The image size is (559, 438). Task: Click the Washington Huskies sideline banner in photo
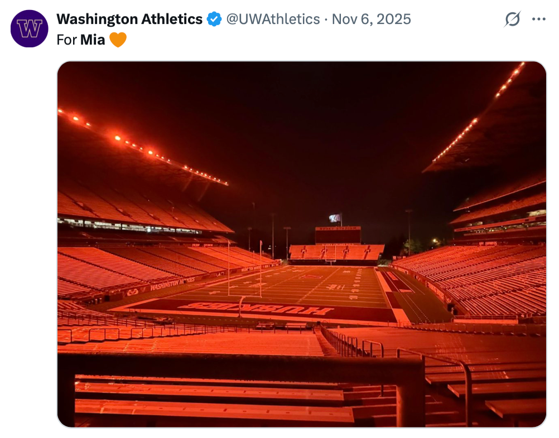coord(172,284)
